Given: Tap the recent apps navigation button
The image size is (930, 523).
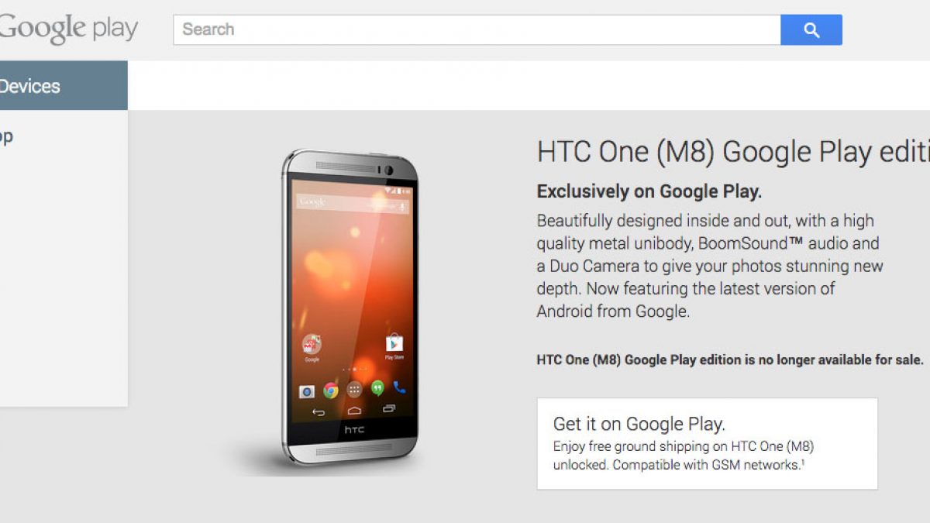Looking at the screenshot, I should (x=389, y=408).
